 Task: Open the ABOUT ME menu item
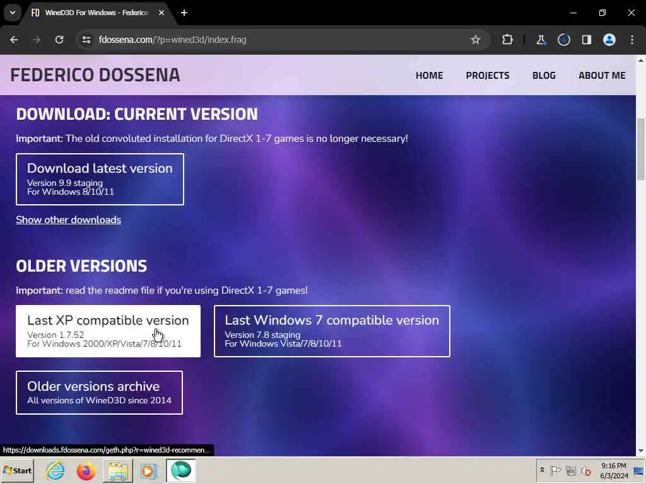coord(602,76)
